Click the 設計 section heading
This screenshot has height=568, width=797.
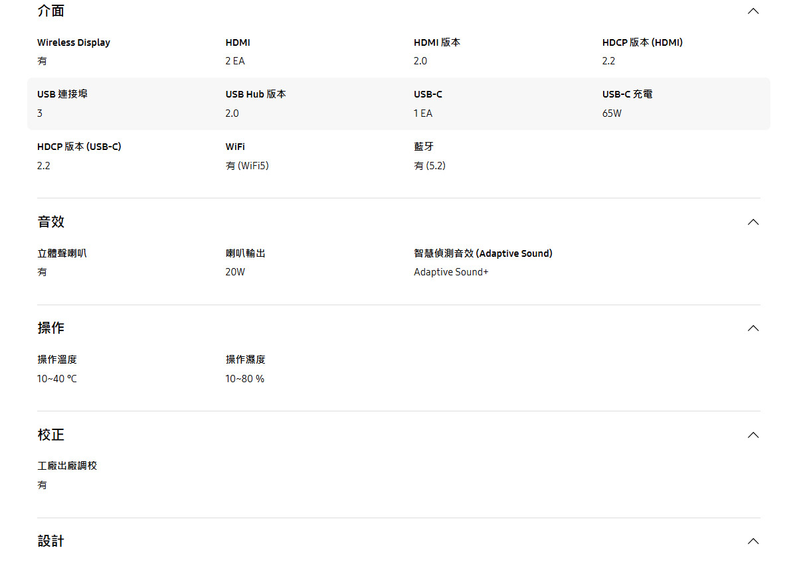(51, 541)
